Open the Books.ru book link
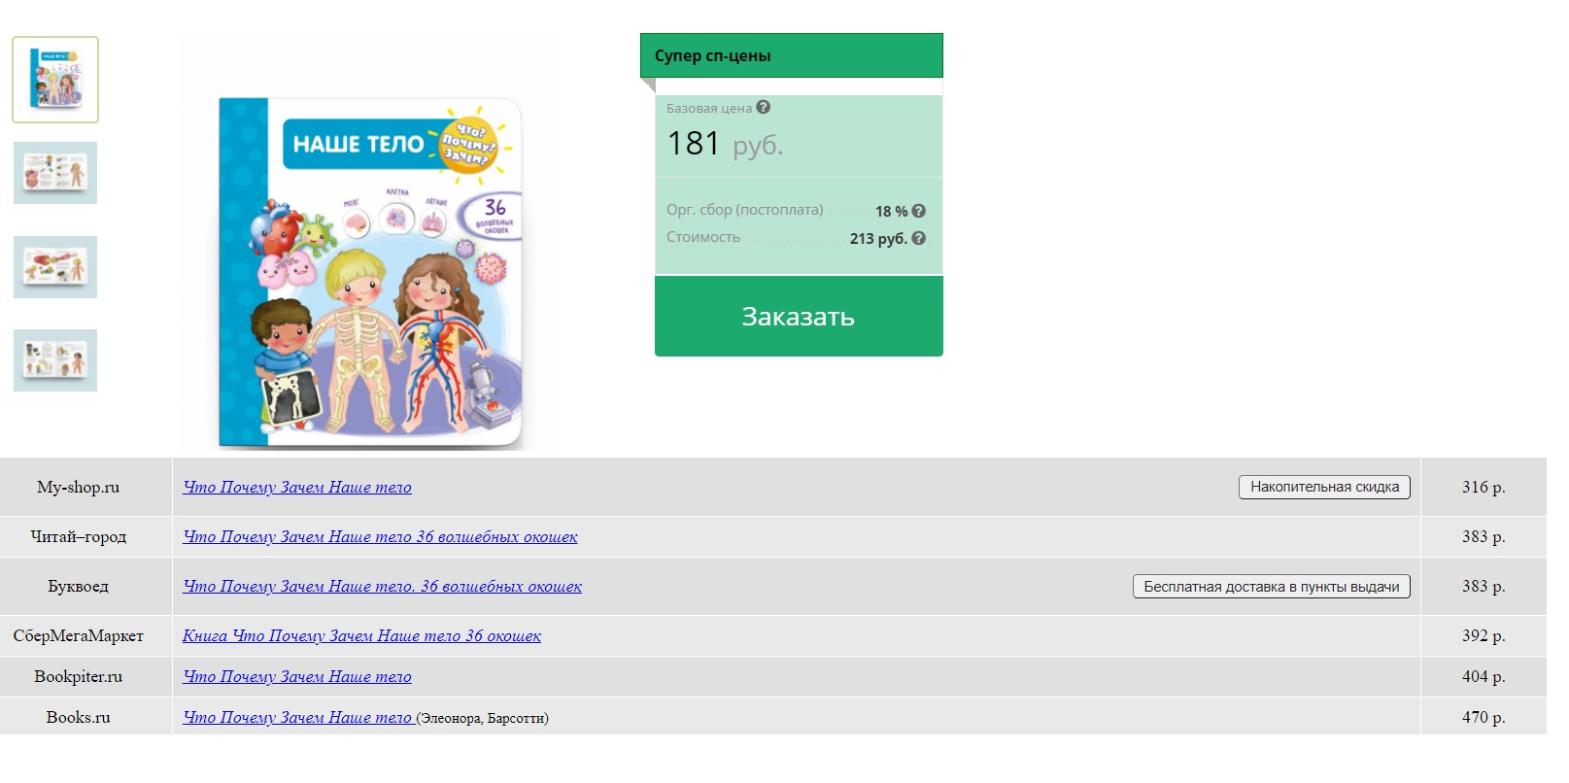The height and width of the screenshot is (783, 1569). tap(297, 718)
